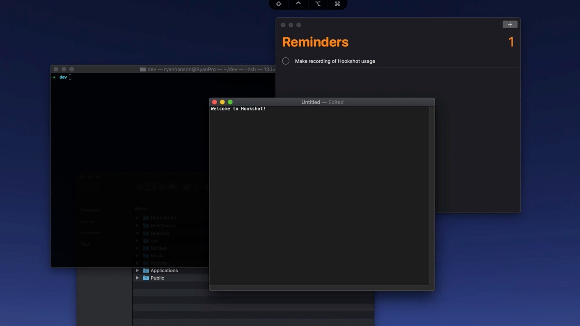This screenshot has width=580, height=326.
Task: Switch to gallery view in Finder
Action: 172,187
